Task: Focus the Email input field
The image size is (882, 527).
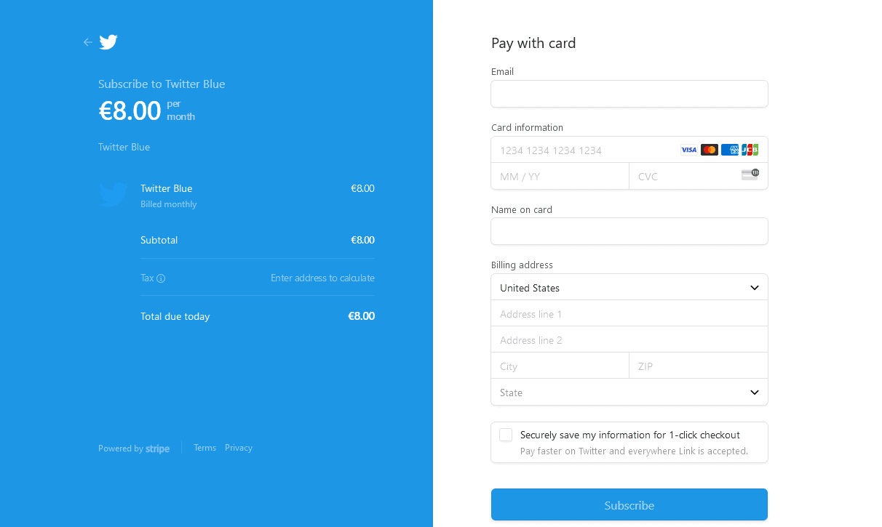Action: pyautogui.click(x=629, y=94)
